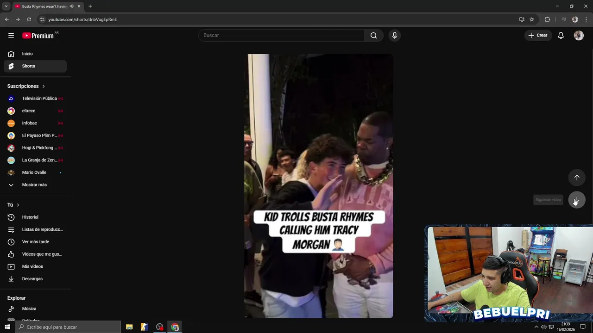Open the Chrome extensions puzzle icon
Screen dimensions: 593x333
(547, 19)
